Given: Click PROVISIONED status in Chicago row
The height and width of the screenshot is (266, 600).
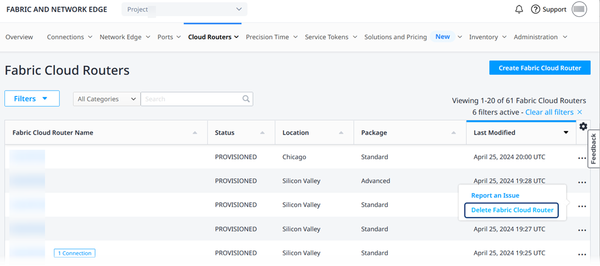Looking at the screenshot, I should tap(236, 157).
